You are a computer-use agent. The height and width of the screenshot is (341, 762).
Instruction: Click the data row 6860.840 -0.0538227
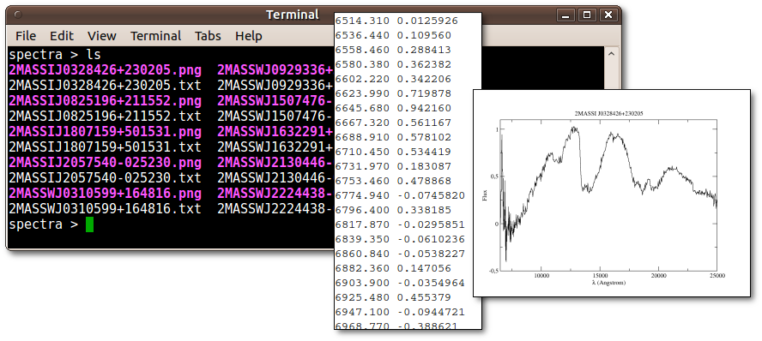pyautogui.click(x=401, y=254)
